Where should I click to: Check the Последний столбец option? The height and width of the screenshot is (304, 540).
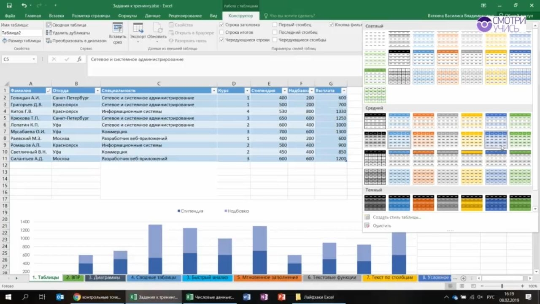(275, 32)
